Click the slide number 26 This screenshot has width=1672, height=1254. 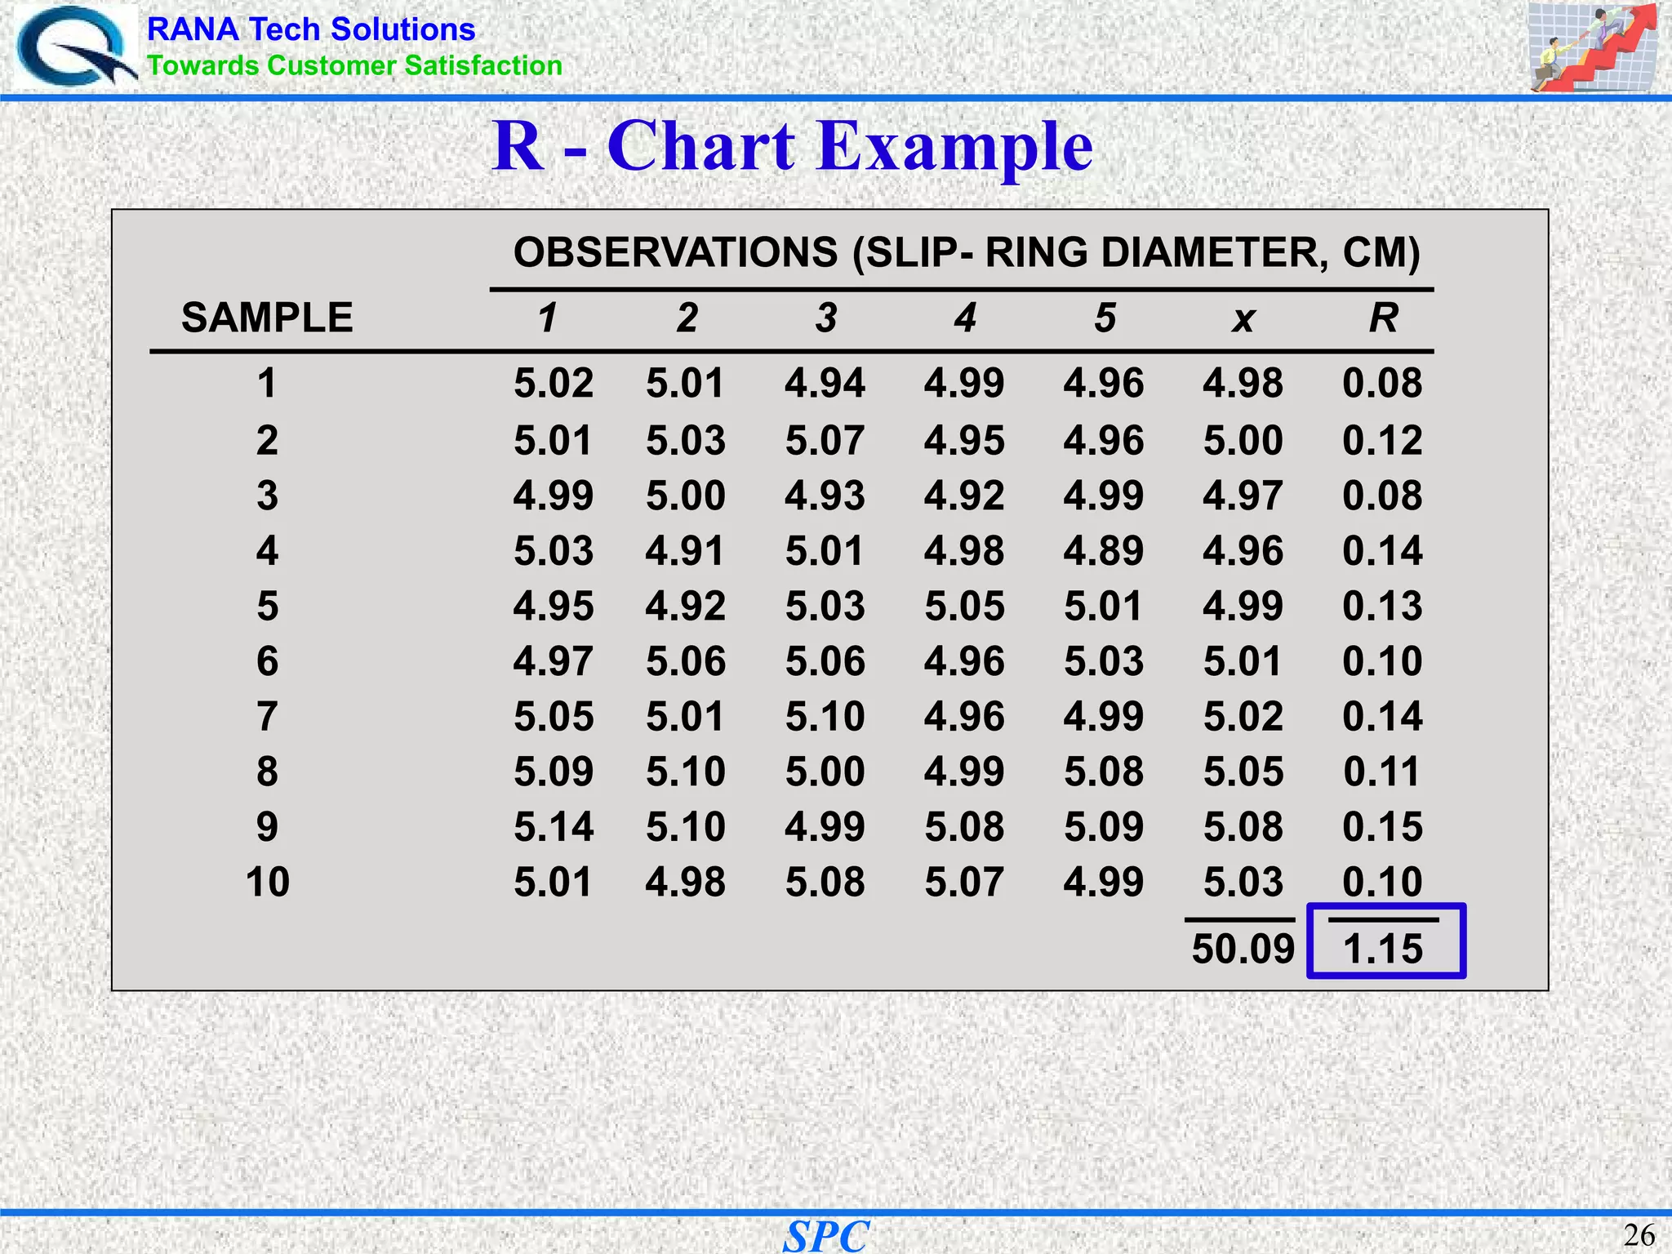click(x=1639, y=1235)
